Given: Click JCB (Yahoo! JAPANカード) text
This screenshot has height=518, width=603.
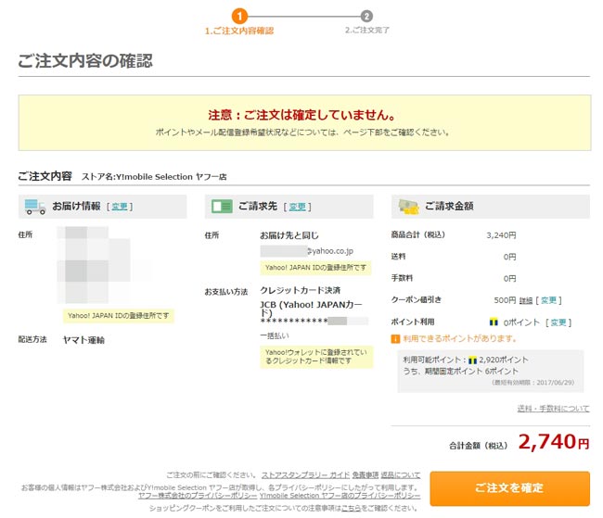Looking at the screenshot, I should (311, 309).
